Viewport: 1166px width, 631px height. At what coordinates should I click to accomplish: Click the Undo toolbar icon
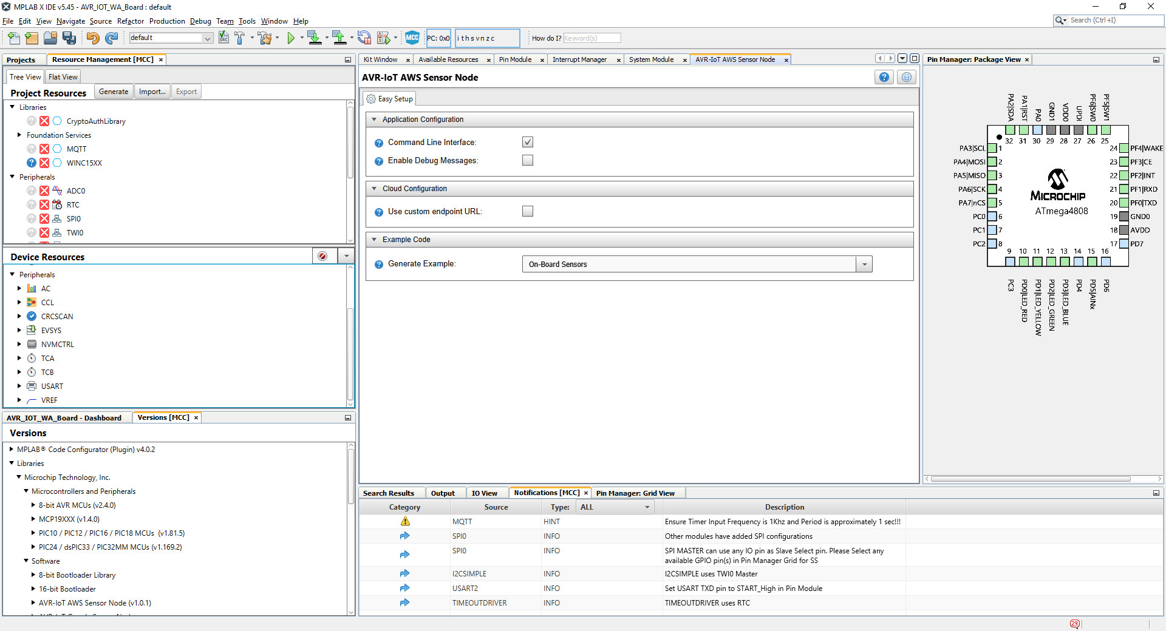(x=92, y=38)
